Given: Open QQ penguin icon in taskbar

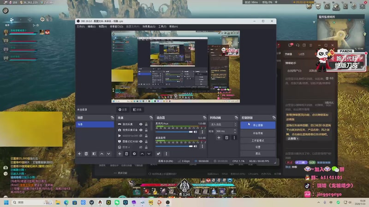Looking at the screenshot, I should pyautogui.click(x=100, y=202).
